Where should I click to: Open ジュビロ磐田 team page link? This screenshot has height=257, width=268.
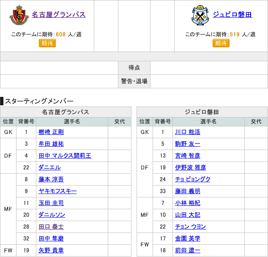click(x=232, y=14)
